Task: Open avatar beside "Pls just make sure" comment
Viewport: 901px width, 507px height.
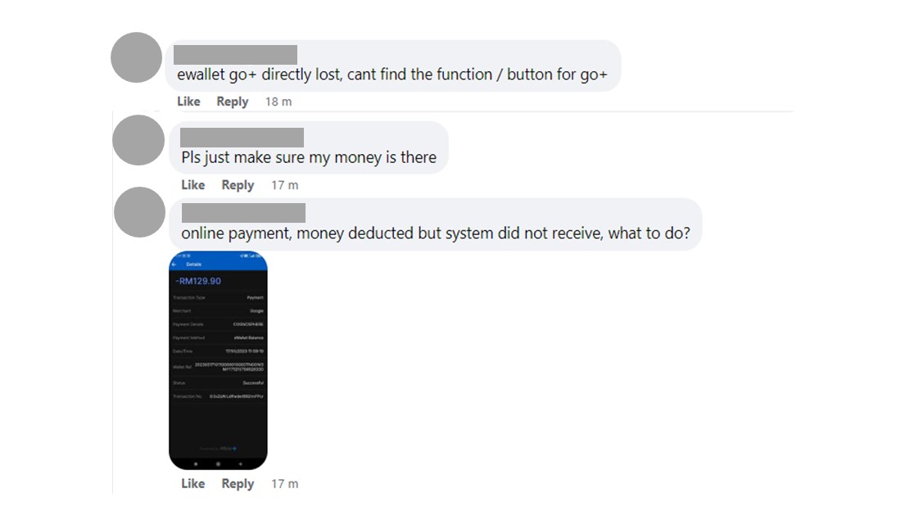Action: click(138, 140)
